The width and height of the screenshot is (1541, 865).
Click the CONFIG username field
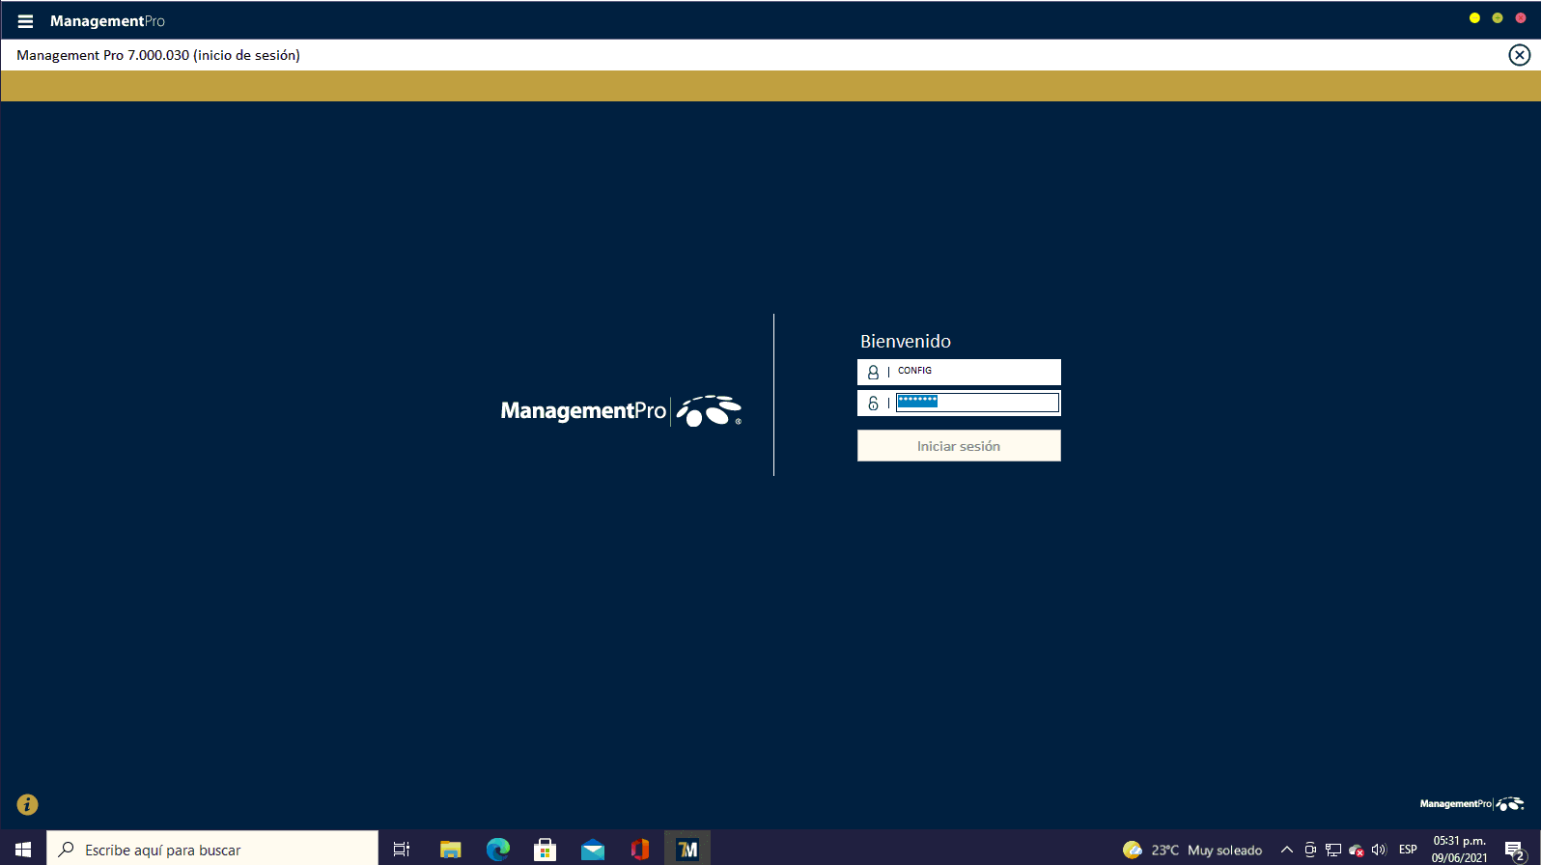pyautogui.click(x=975, y=372)
